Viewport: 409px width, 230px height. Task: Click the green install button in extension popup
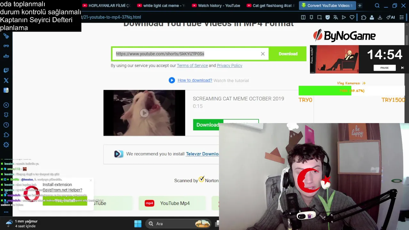tap(65, 201)
